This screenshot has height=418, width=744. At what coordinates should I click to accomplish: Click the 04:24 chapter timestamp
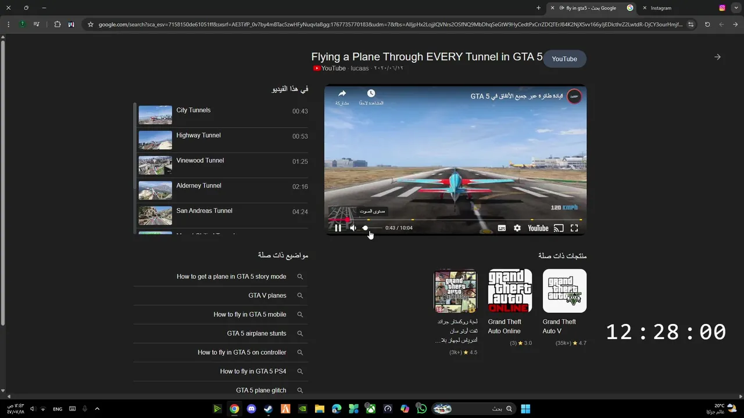(300, 212)
